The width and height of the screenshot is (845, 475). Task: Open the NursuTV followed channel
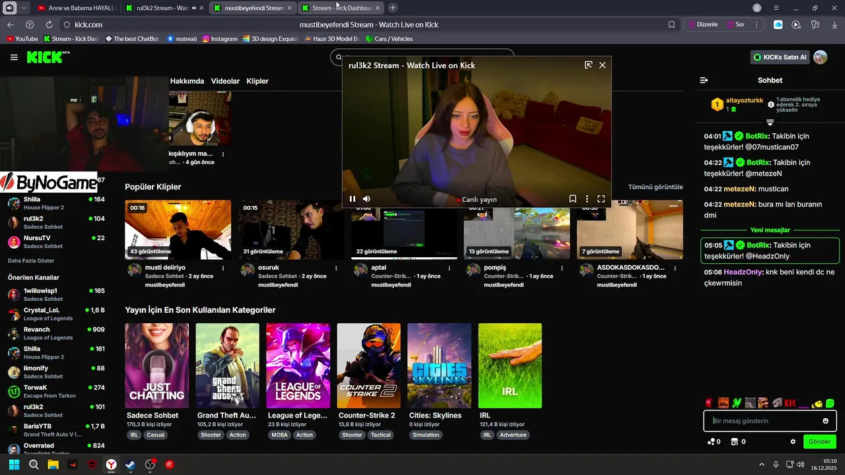(56, 241)
